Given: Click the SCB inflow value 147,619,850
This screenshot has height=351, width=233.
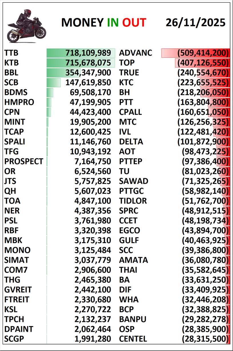Looking at the screenshot, I should coord(88,83).
